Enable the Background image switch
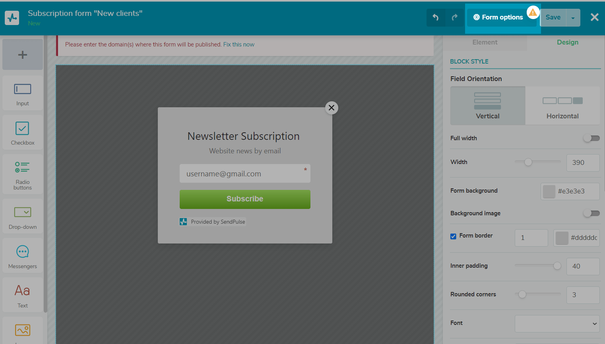 pyautogui.click(x=591, y=213)
